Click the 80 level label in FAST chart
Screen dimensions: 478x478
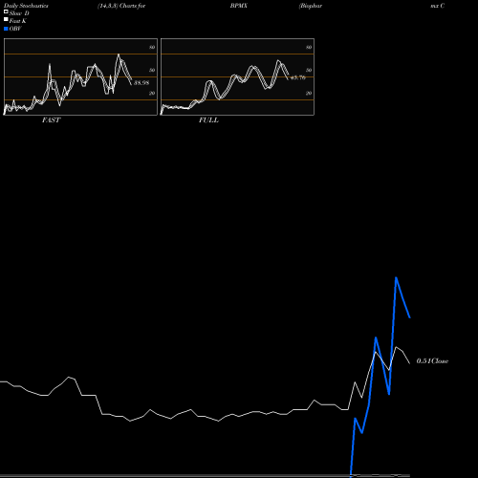(x=152, y=47)
